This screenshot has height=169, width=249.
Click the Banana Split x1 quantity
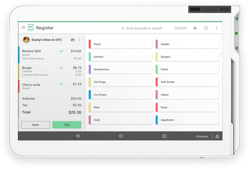(x=61, y=51)
